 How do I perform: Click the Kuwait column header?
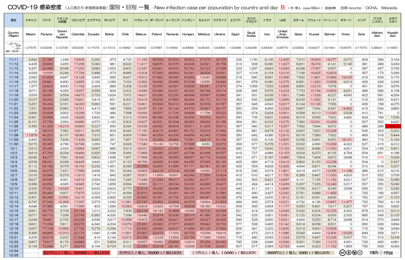(314, 34)
